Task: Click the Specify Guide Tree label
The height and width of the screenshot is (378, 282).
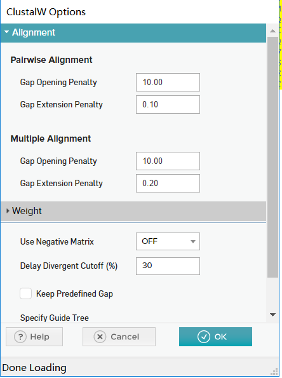Action: [x=55, y=318]
